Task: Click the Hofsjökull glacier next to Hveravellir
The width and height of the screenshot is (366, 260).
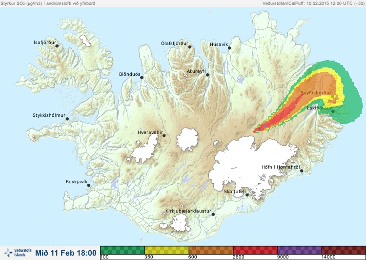Action: tap(187, 139)
